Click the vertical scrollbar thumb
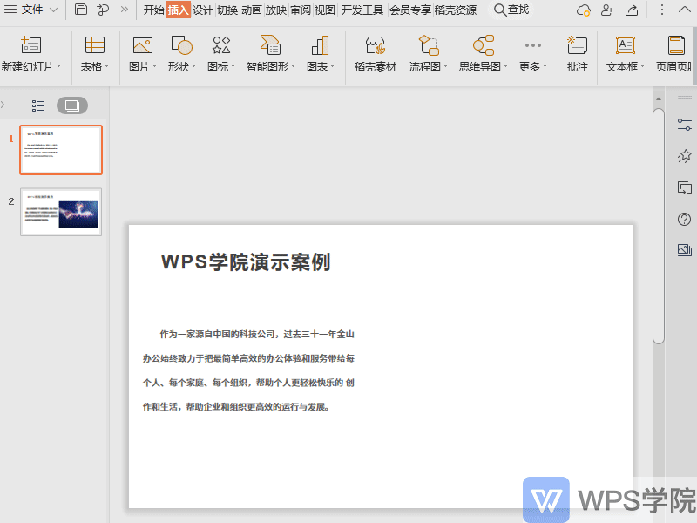Viewport: 697px width, 523px height. (x=659, y=226)
